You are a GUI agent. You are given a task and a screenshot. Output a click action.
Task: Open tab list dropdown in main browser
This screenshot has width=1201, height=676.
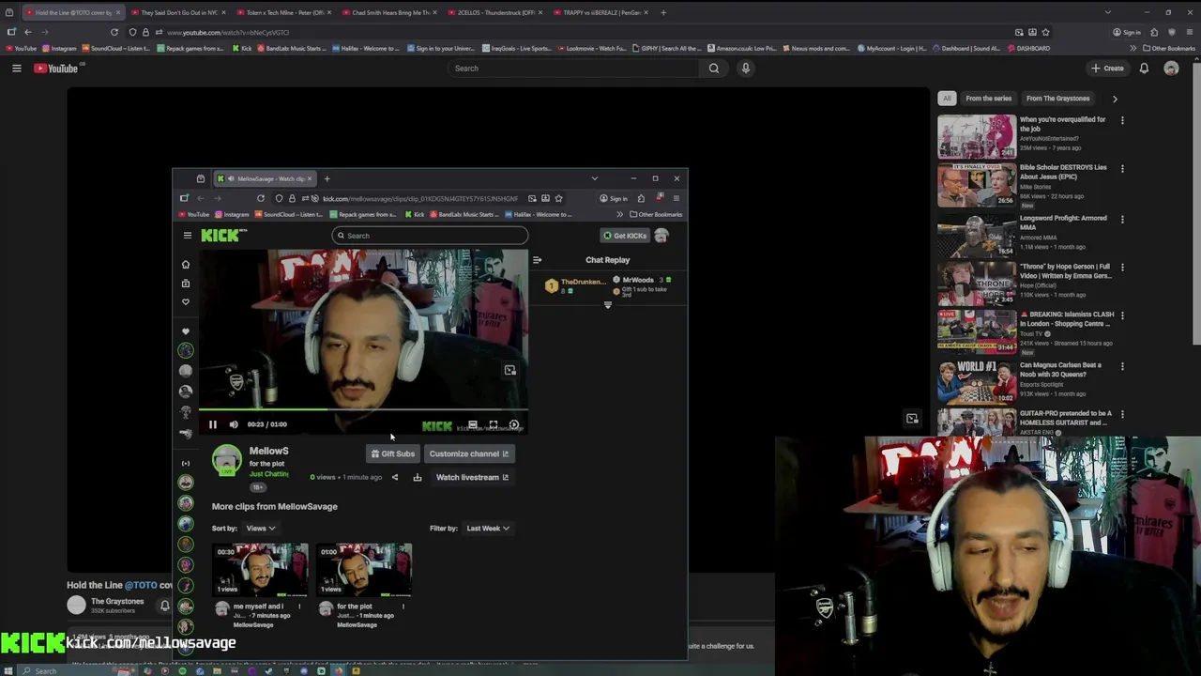(x=1107, y=13)
